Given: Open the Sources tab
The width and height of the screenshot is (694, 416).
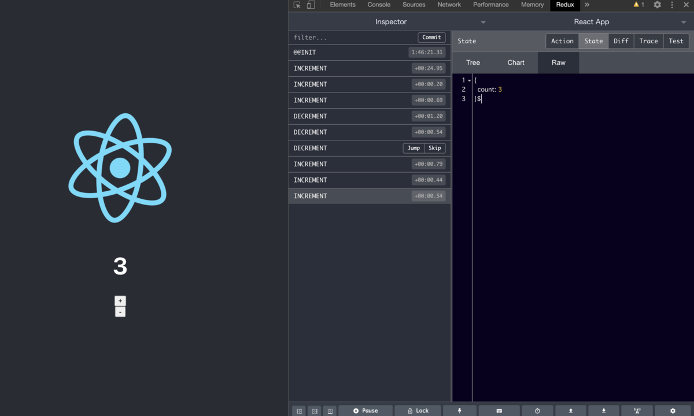Looking at the screenshot, I should [414, 5].
